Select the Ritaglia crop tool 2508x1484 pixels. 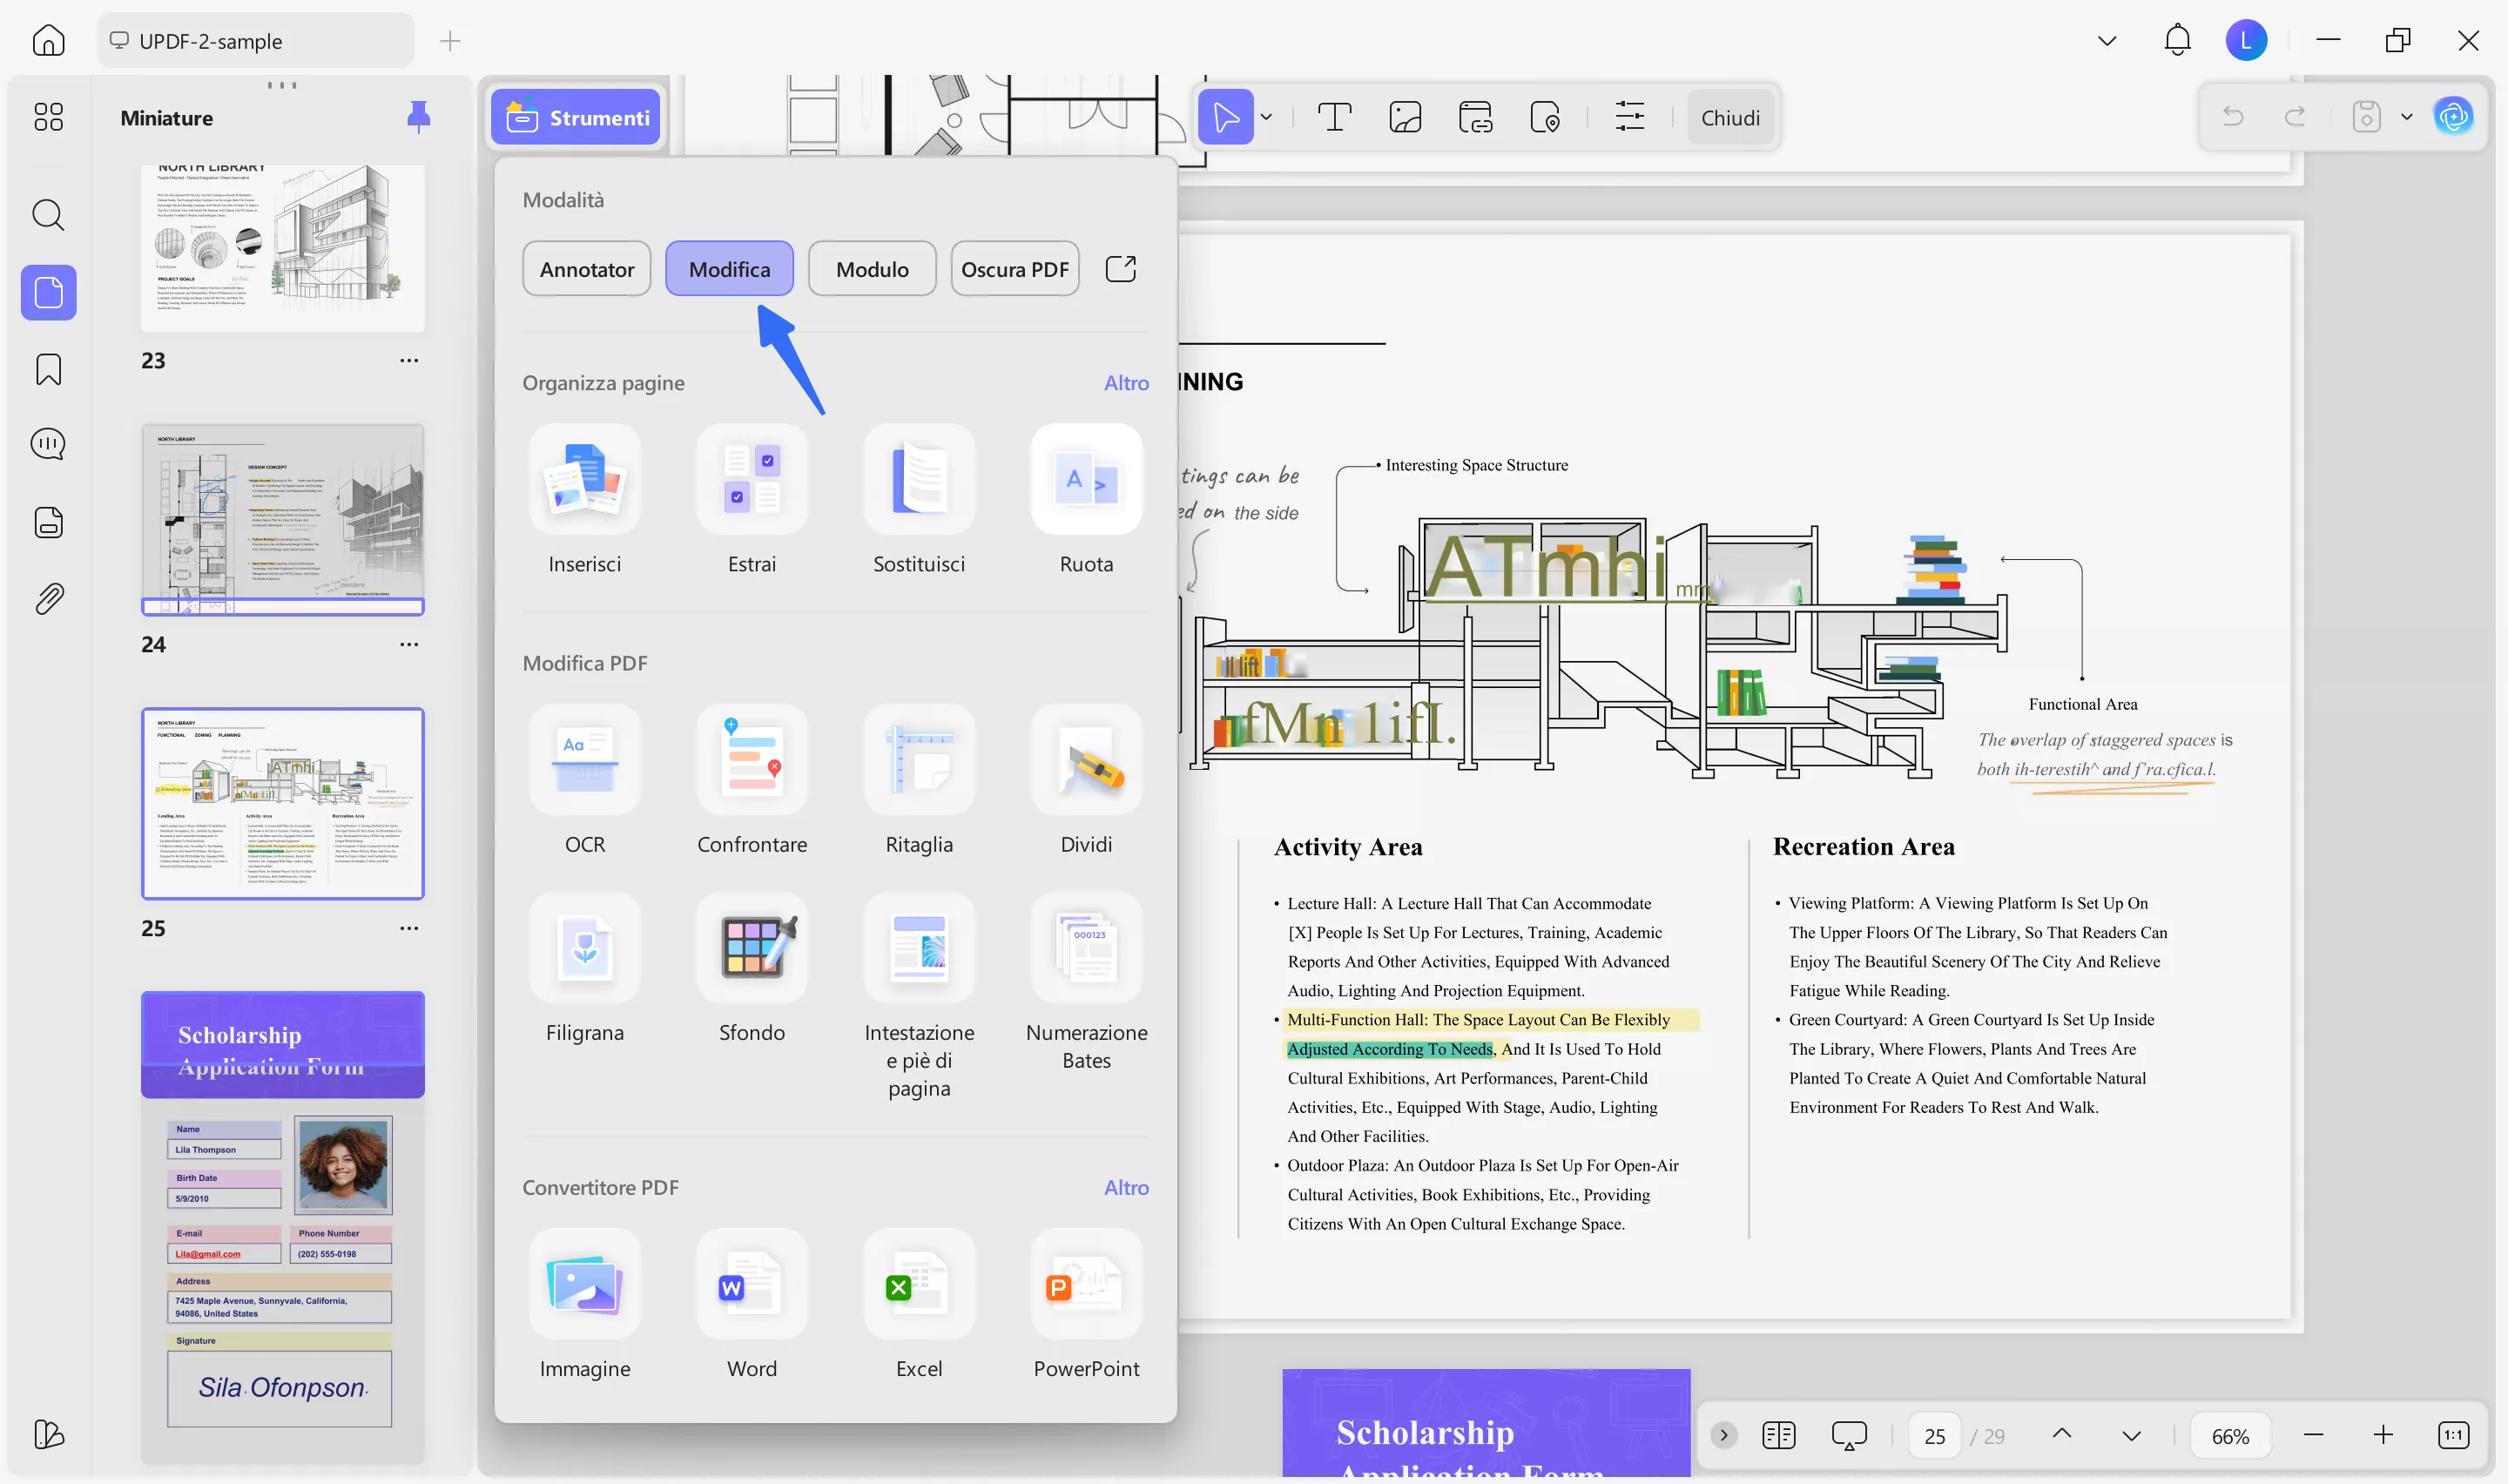pos(918,780)
